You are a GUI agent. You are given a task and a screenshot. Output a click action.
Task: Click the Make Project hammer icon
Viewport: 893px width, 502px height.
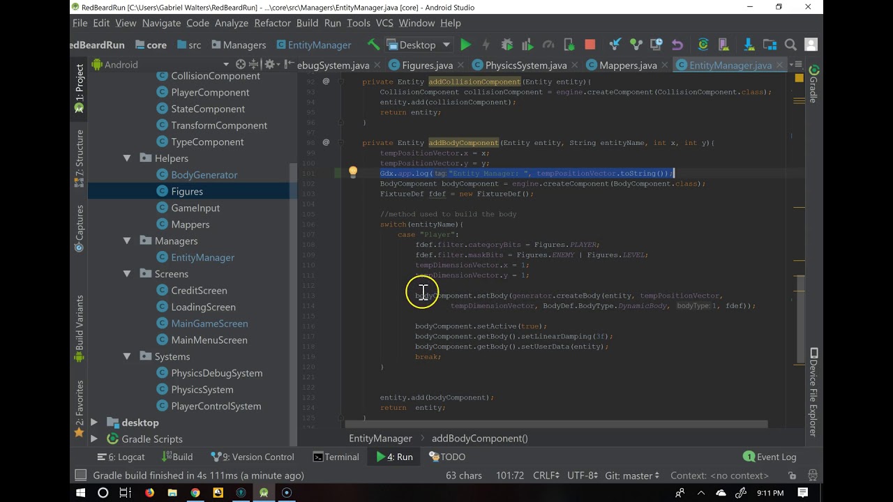(374, 45)
